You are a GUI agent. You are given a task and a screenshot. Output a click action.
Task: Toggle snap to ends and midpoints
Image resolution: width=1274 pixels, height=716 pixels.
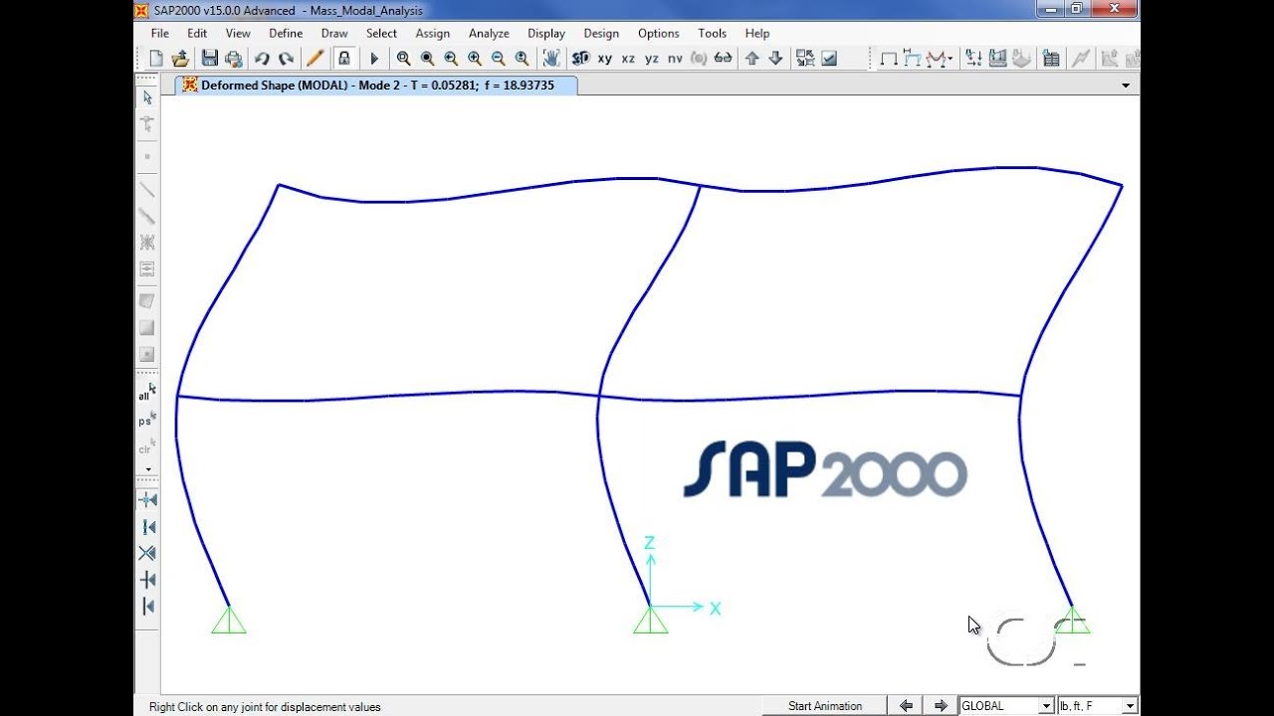click(147, 527)
